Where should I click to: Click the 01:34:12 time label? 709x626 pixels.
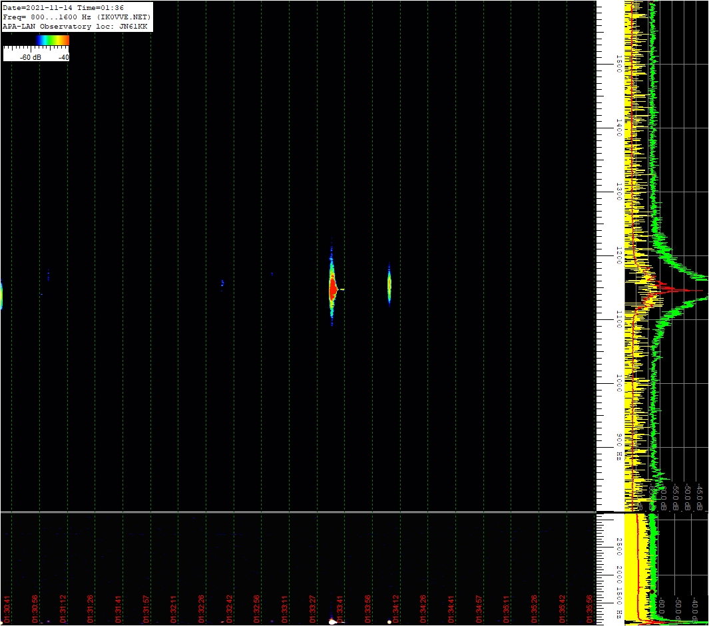[395, 609]
